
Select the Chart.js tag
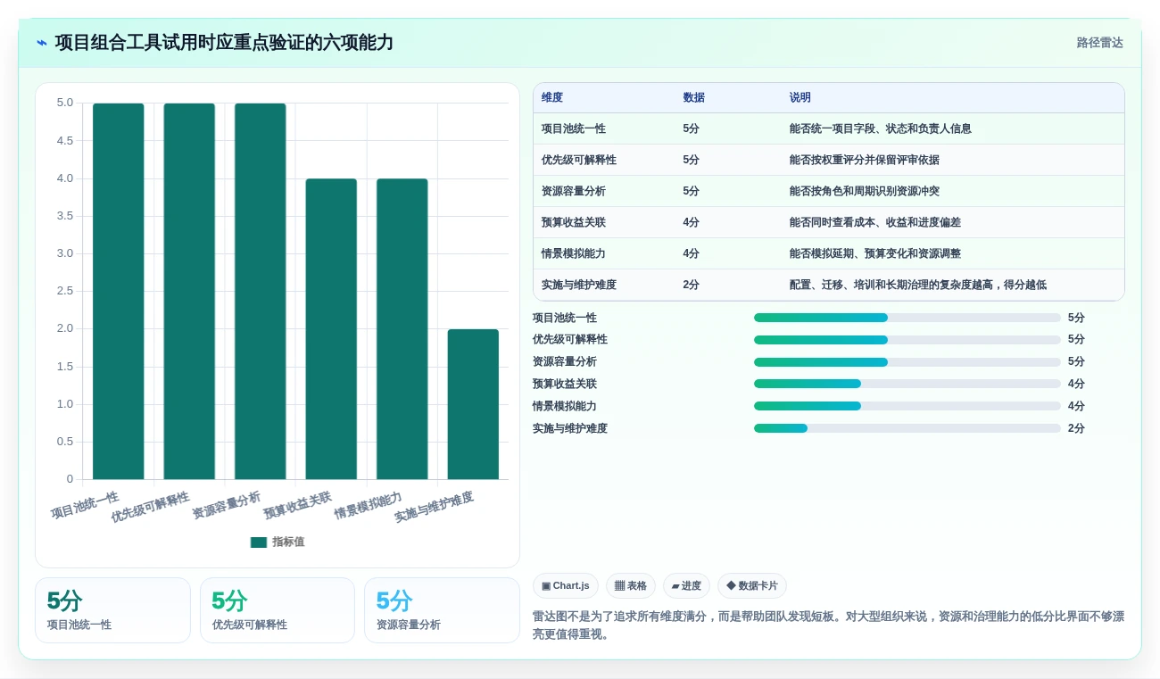(x=566, y=586)
